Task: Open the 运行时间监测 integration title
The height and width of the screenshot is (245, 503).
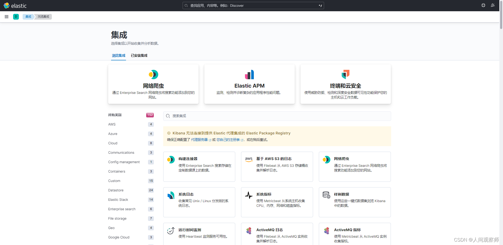Action: 190,230
